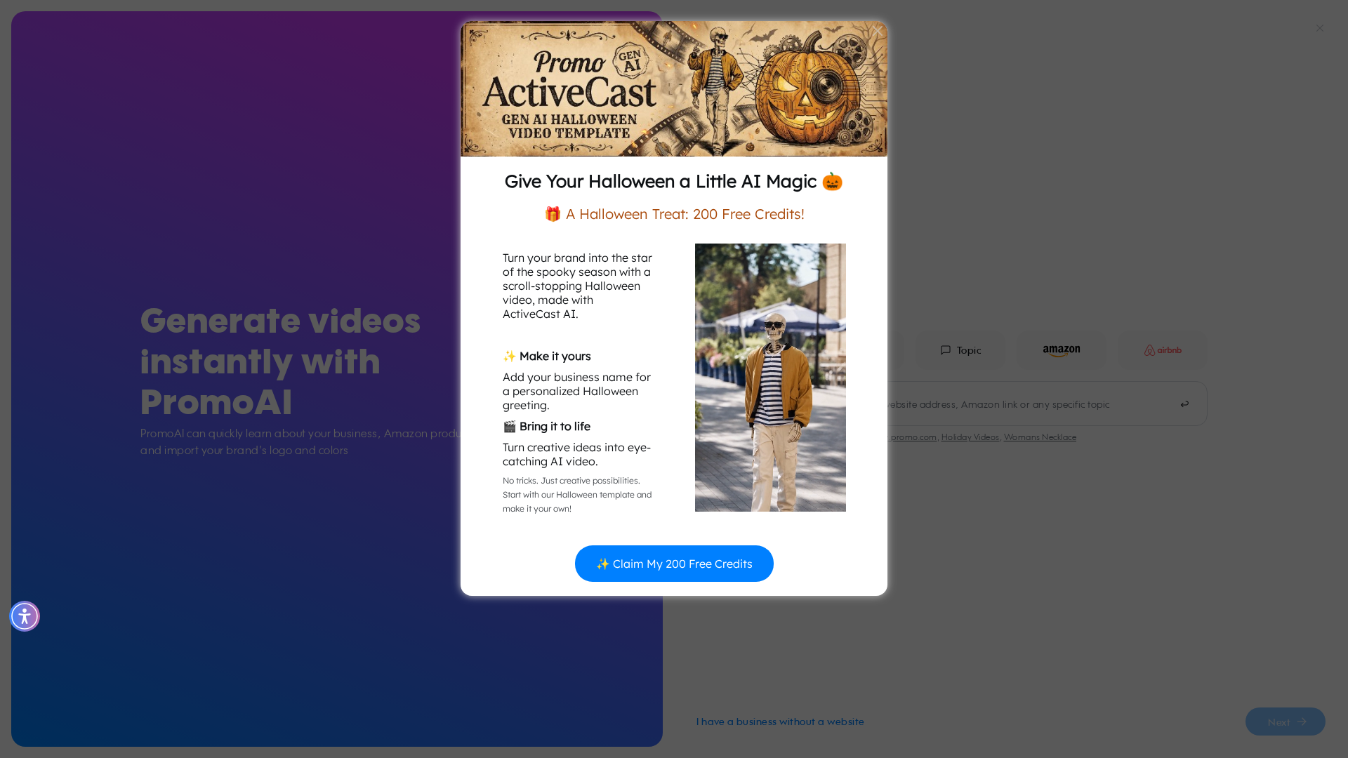The image size is (1348, 758).
Task: Click the skeleton street video preview
Action: 770,378
